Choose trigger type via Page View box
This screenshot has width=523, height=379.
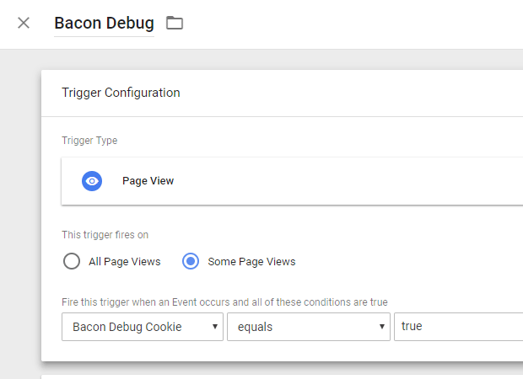pos(292,181)
